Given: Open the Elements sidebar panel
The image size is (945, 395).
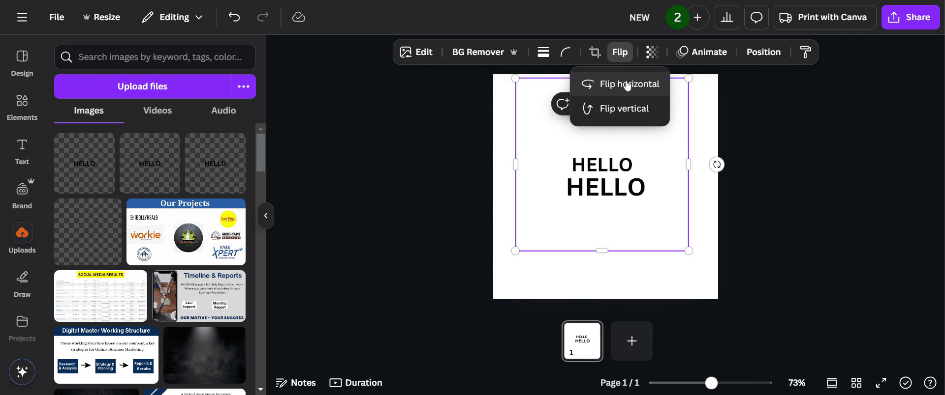Looking at the screenshot, I should pyautogui.click(x=22, y=108).
